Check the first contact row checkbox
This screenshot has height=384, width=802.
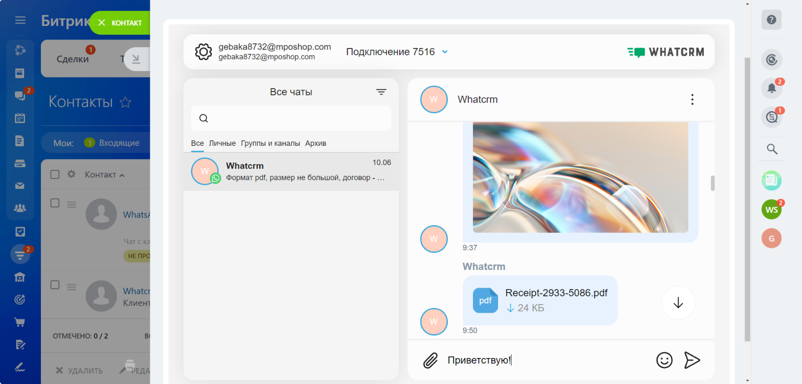tap(55, 203)
